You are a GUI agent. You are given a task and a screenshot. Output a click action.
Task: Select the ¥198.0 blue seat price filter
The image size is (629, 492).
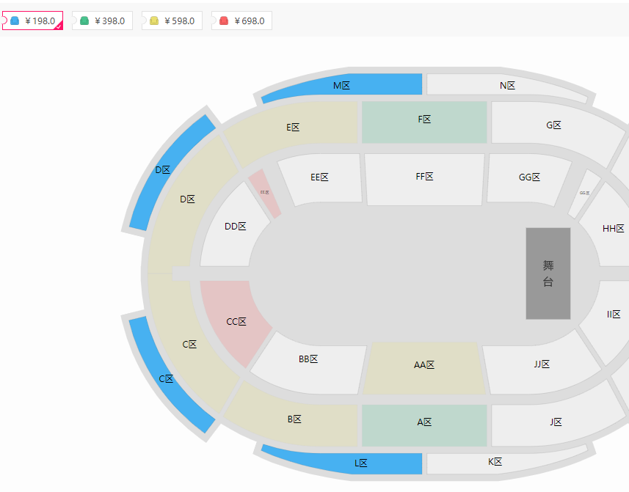coord(32,21)
